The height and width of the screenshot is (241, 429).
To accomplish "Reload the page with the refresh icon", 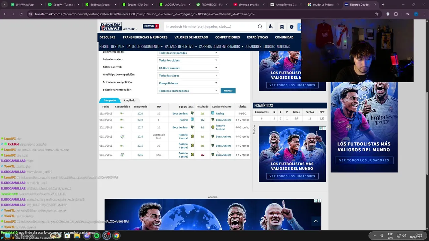I will point(21,14).
